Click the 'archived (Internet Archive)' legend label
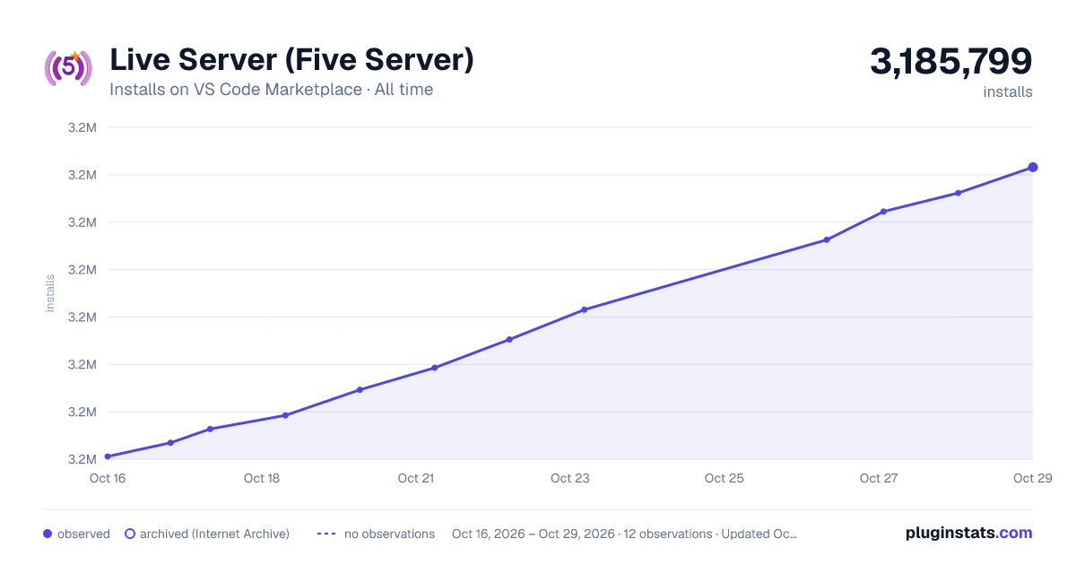 click(214, 534)
